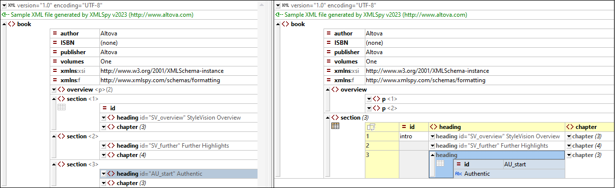
Task: Expand the overview <p>(2) node in the left pane
Action: click(x=54, y=90)
